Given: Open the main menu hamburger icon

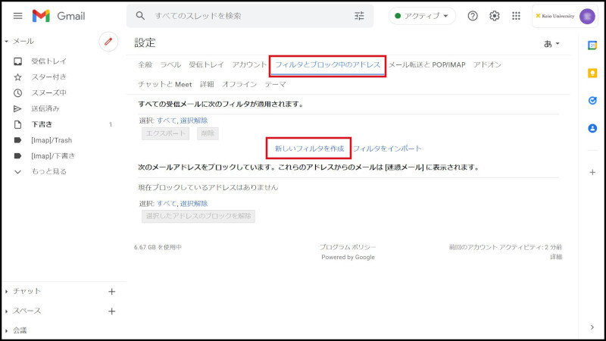Looking at the screenshot, I should pyautogui.click(x=17, y=16).
